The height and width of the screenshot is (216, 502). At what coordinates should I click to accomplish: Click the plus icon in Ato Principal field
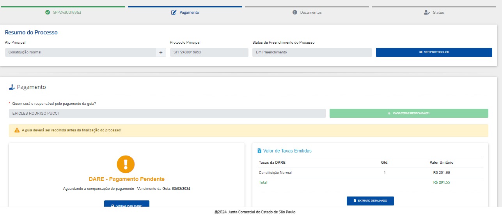(x=161, y=52)
